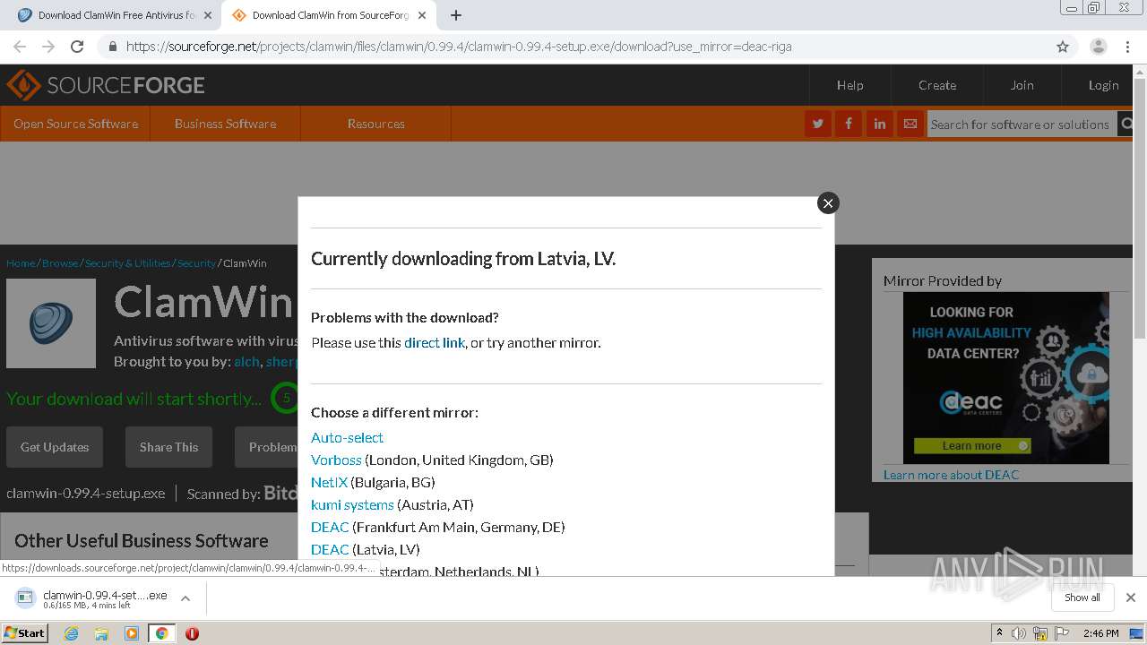Open Security & Utilities breadcrumb
The width and height of the screenshot is (1147, 645).
127,263
